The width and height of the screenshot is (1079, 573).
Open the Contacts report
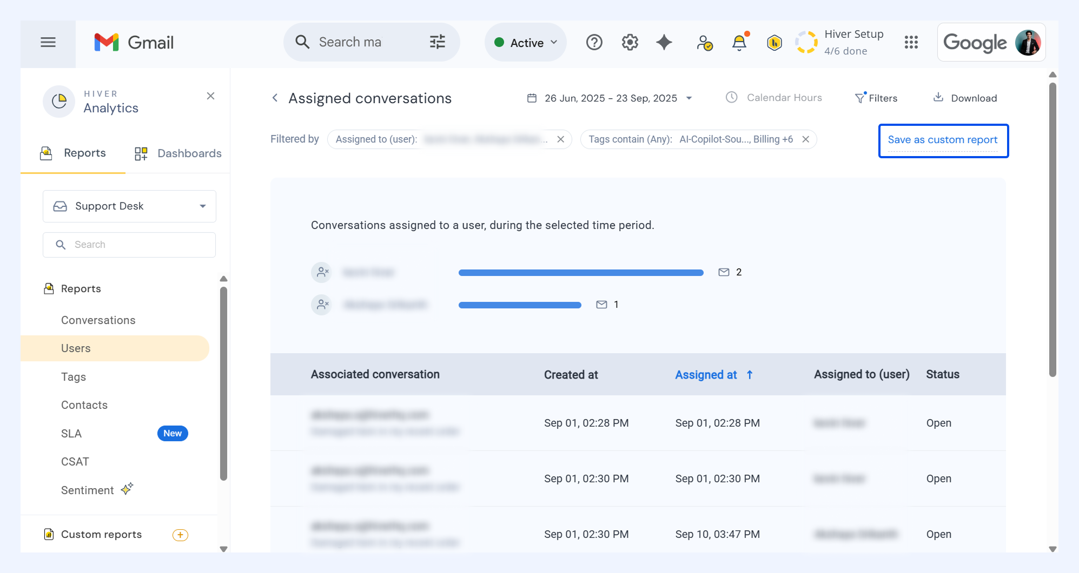(x=84, y=405)
